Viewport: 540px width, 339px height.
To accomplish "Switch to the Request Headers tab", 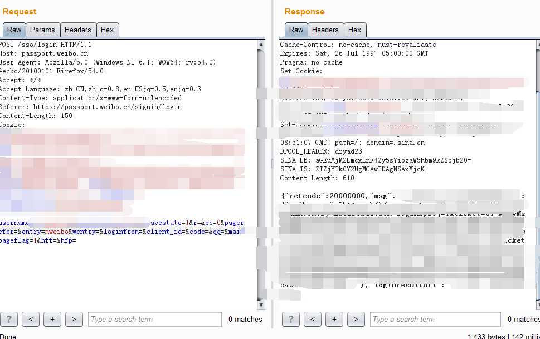I will coord(78,30).
